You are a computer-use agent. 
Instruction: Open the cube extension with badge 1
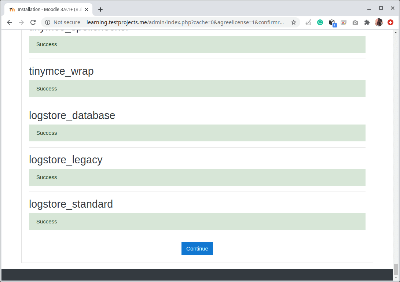[x=332, y=23]
